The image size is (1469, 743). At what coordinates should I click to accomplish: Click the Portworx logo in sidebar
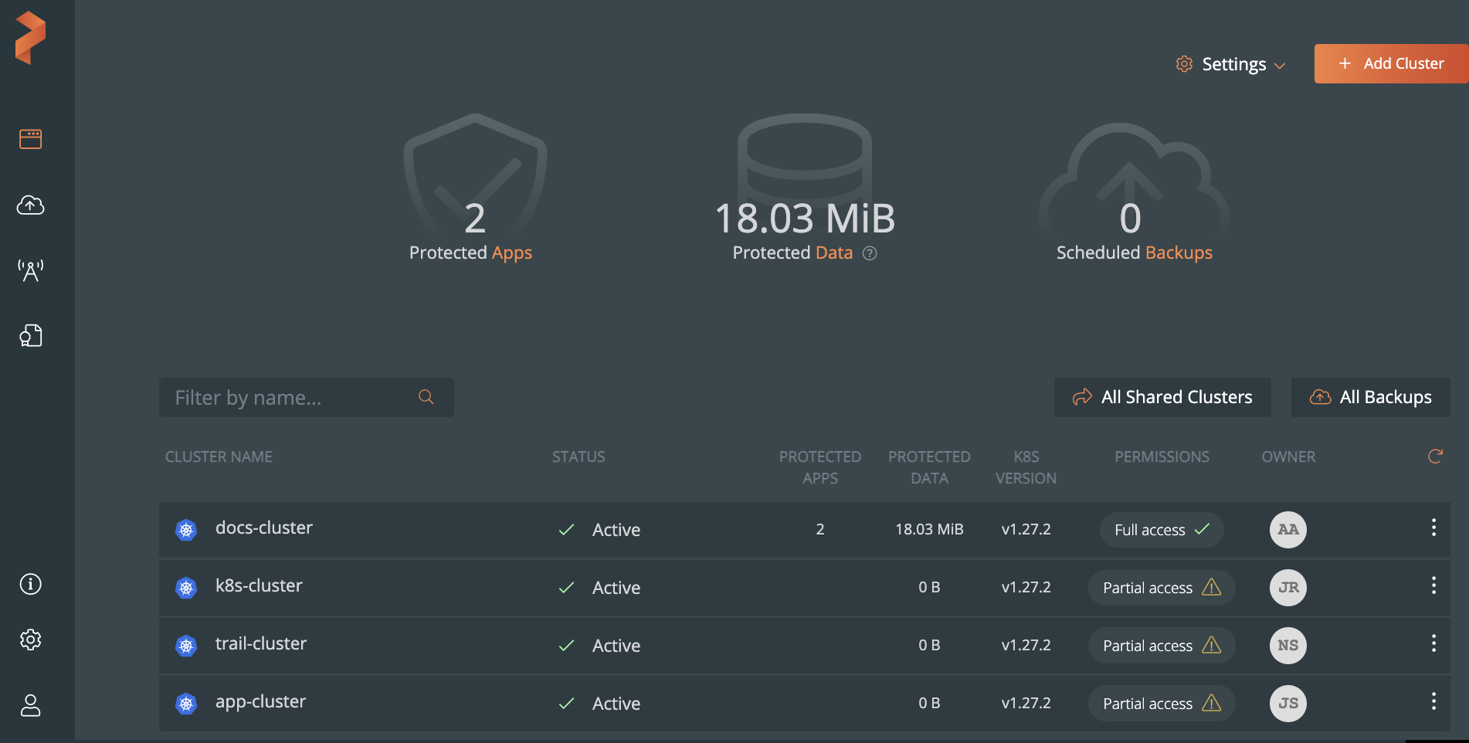click(x=31, y=38)
